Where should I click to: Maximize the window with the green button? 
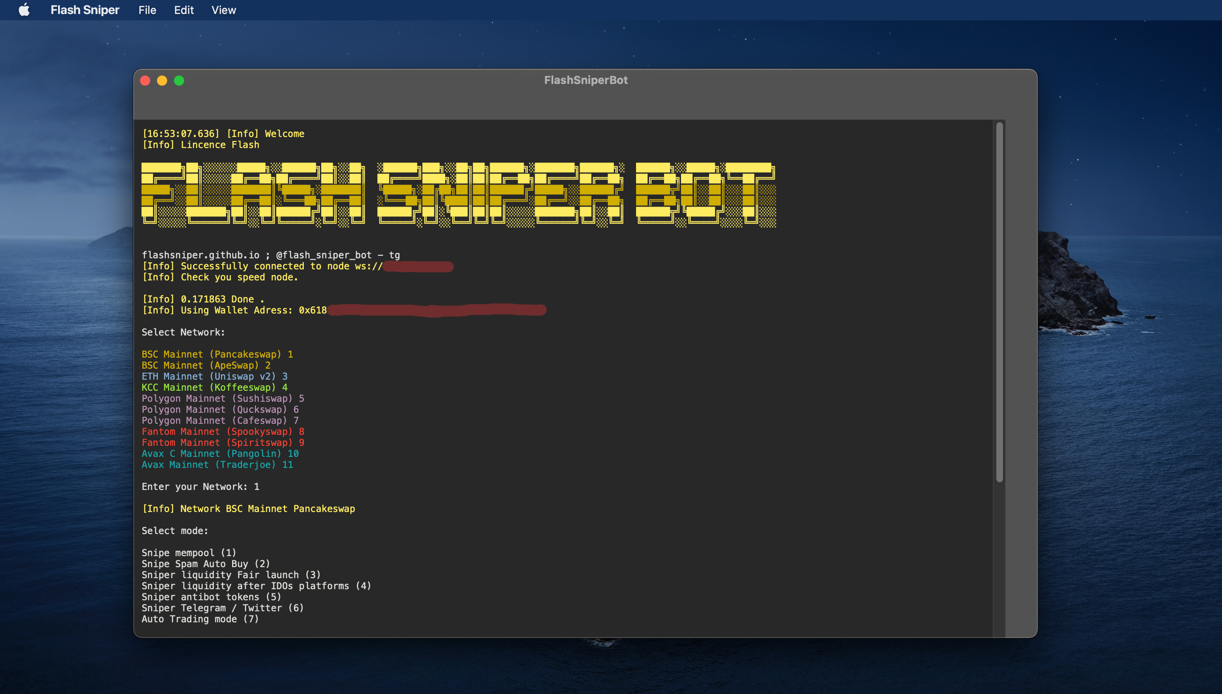click(179, 81)
